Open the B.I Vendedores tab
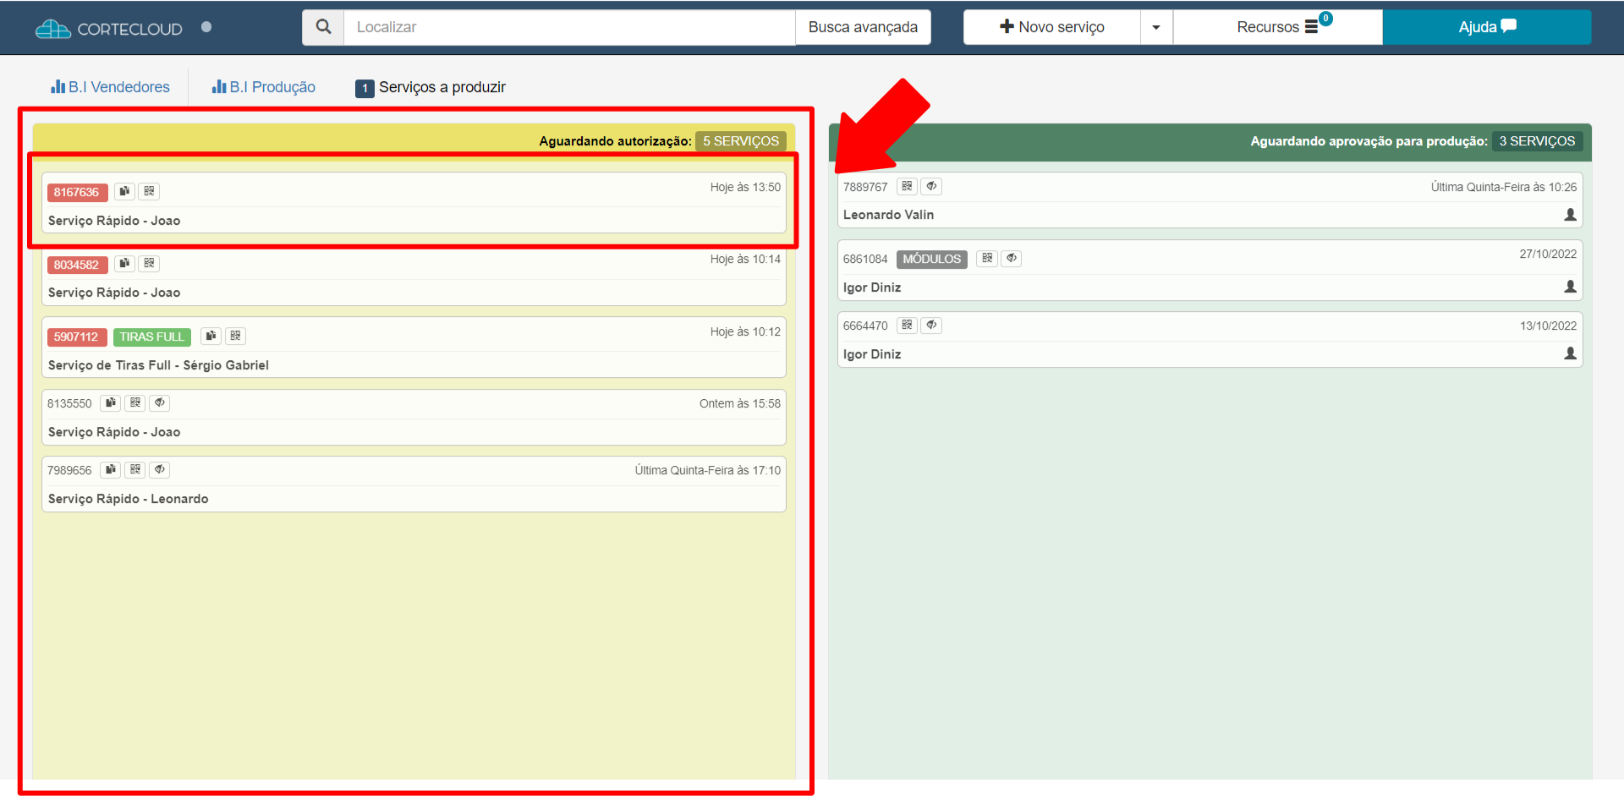The image size is (1624, 810). coord(111,87)
